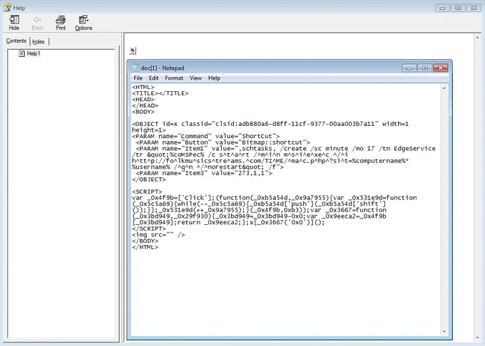Click the <img src="" /> line
Viewport: 485px width, 346px height.
click(158, 235)
